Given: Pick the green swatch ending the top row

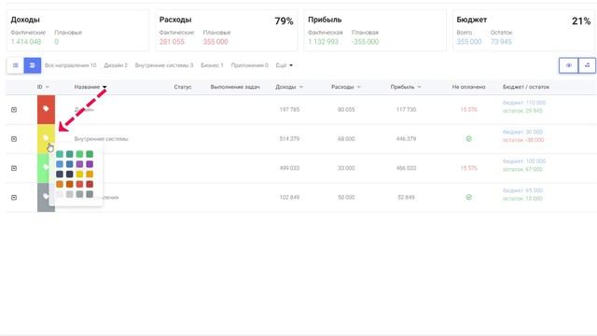Looking at the screenshot, I should pyautogui.click(x=90, y=154).
